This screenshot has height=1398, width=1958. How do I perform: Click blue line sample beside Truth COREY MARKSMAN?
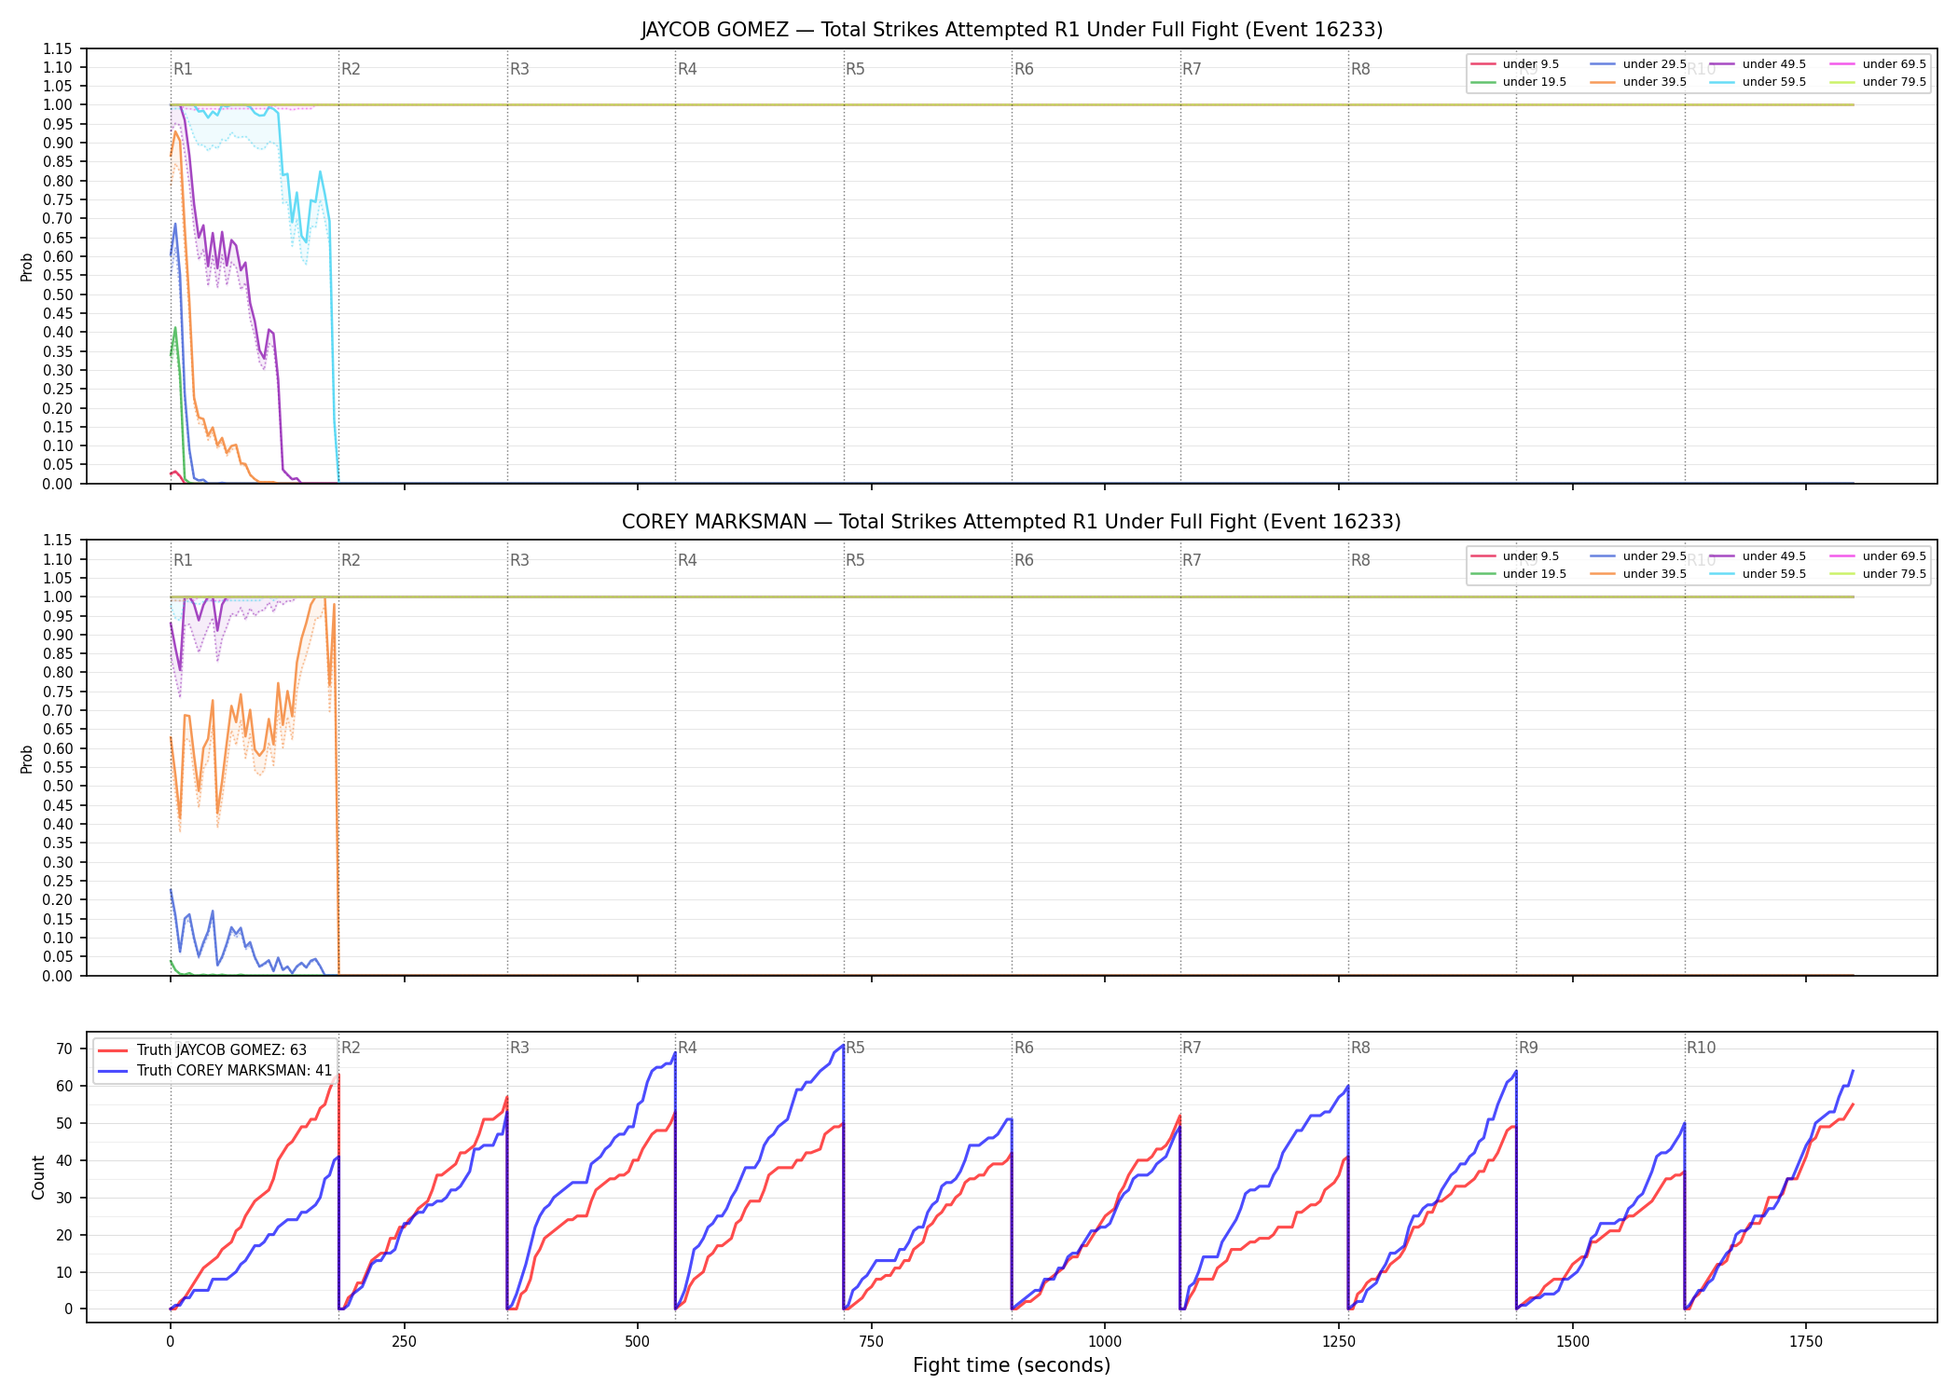point(113,1071)
